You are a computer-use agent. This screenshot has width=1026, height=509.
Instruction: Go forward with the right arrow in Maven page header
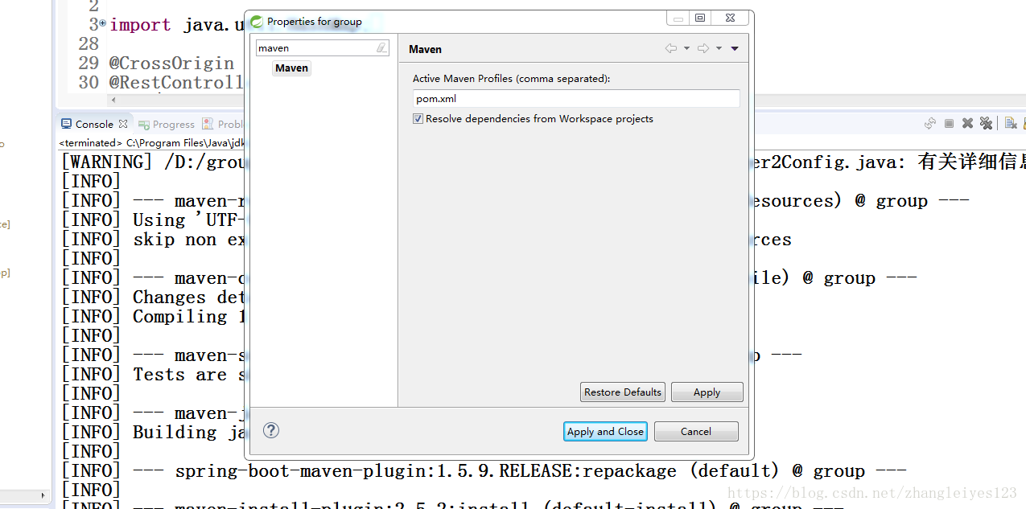(x=703, y=48)
